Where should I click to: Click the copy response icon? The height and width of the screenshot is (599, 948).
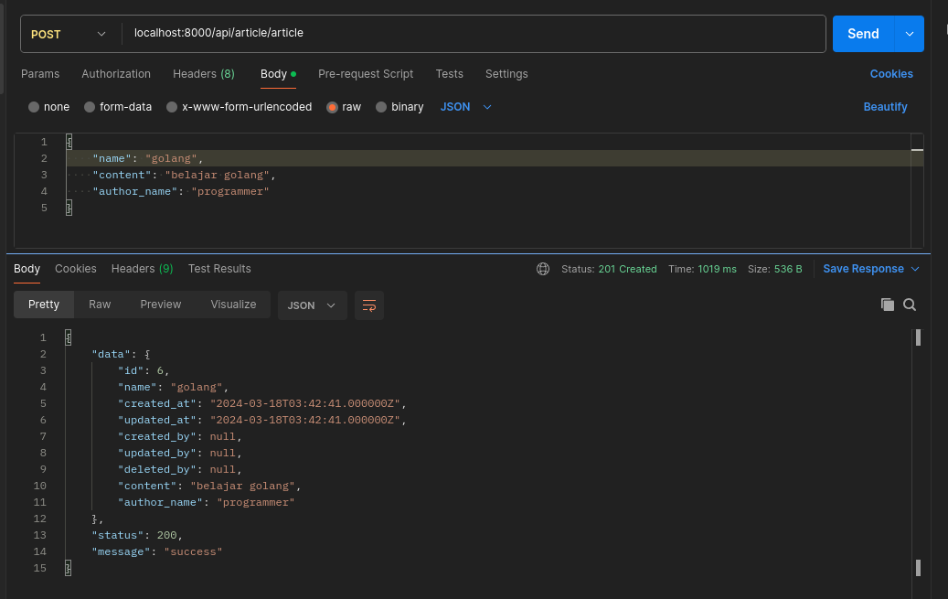click(x=887, y=305)
